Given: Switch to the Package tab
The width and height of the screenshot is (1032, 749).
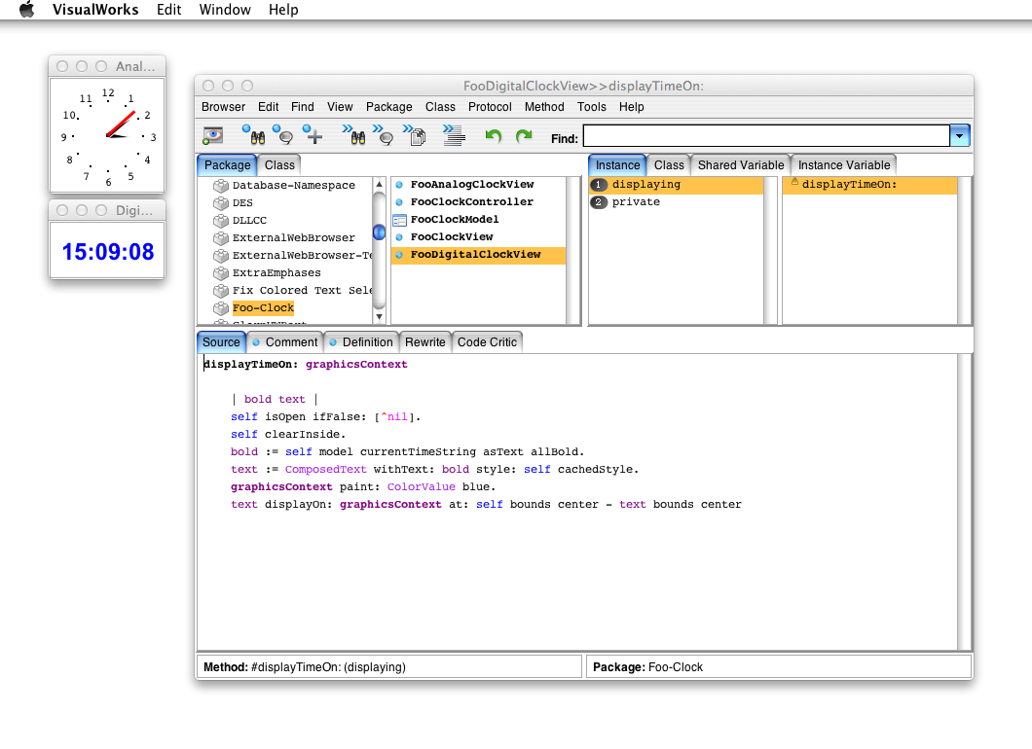Looking at the screenshot, I should 227,165.
